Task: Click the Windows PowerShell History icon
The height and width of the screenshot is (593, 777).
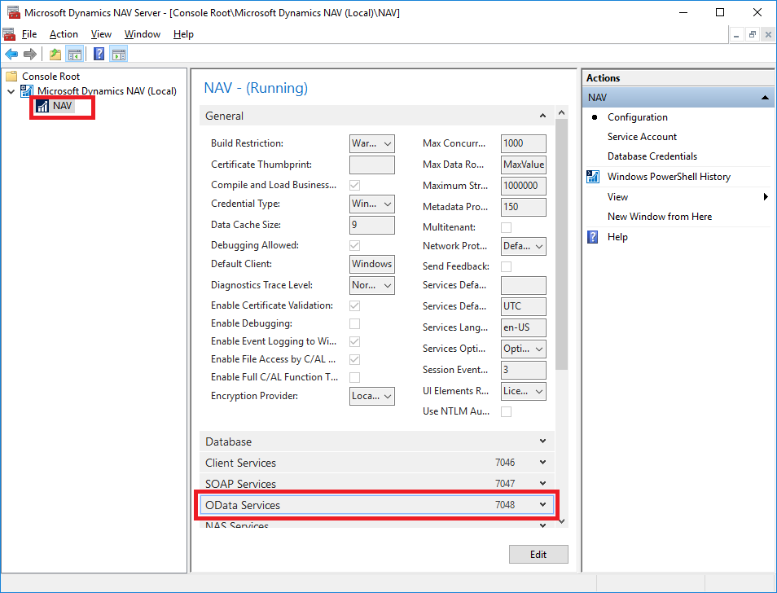Action: pyautogui.click(x=593, y=177)
